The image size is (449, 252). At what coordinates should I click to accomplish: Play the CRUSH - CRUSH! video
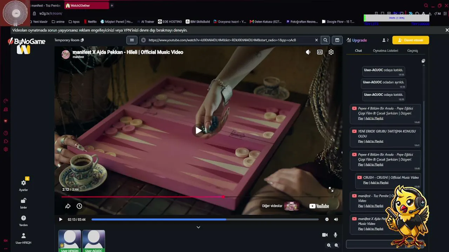366,183
